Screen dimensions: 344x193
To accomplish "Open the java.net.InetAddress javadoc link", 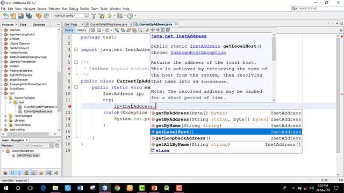I will [179, 36].
